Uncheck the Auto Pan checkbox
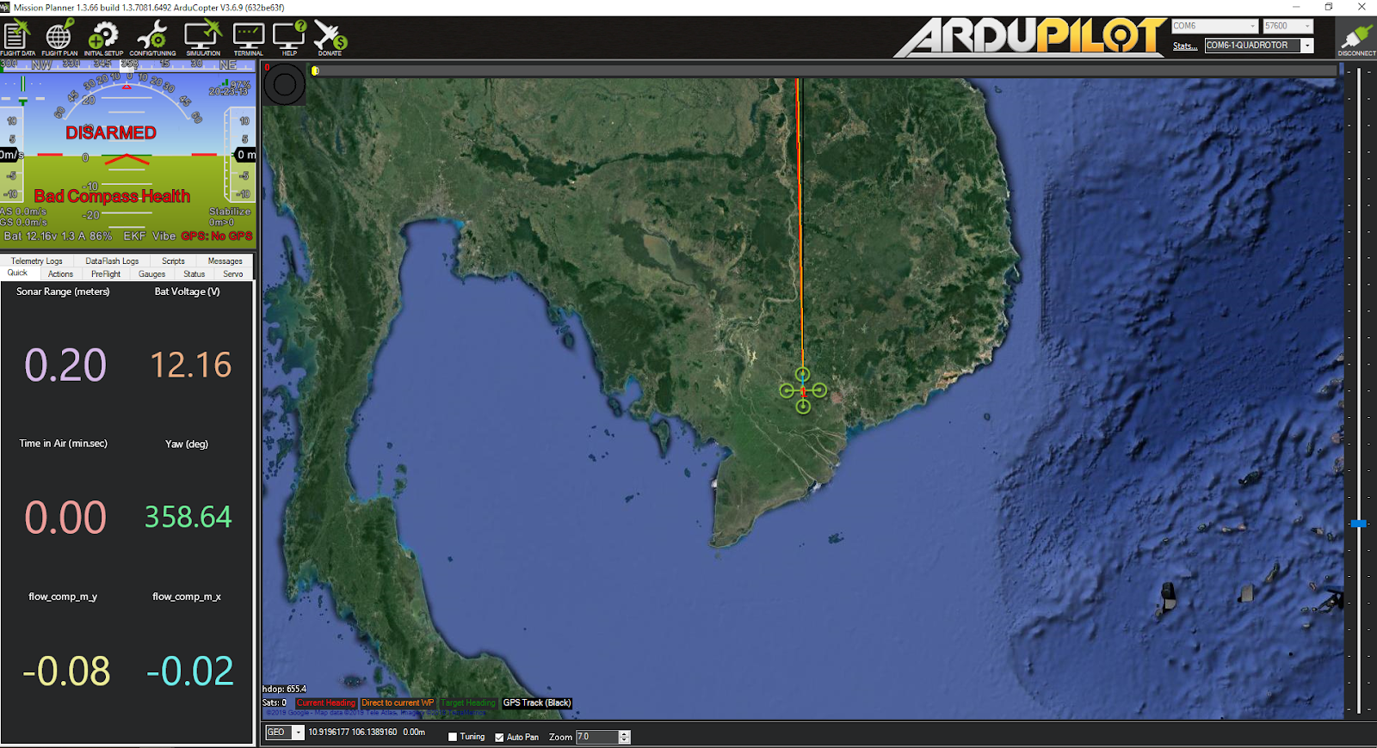 tap(499, 737)
